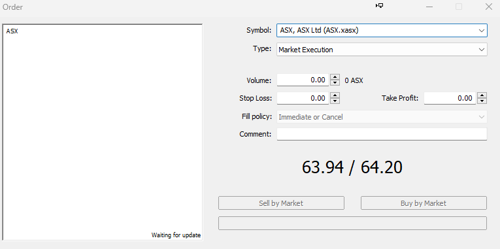Decrease the Take Profit value with the down arrow

[x=482, y=101]
